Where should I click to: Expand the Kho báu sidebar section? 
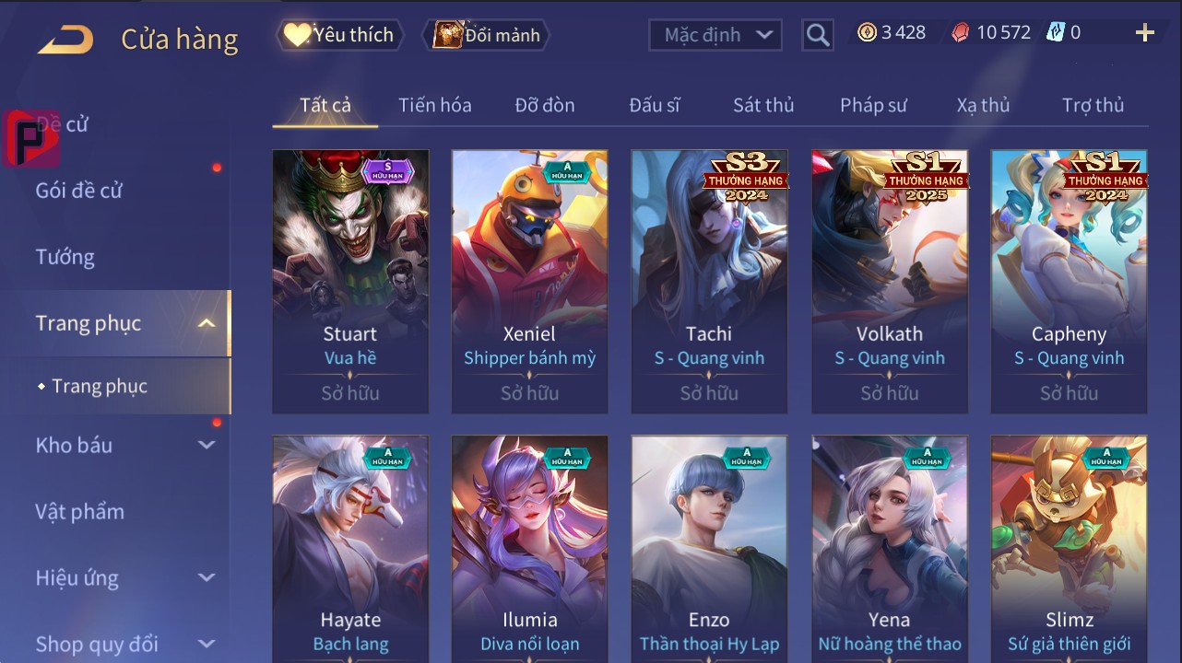207,445
